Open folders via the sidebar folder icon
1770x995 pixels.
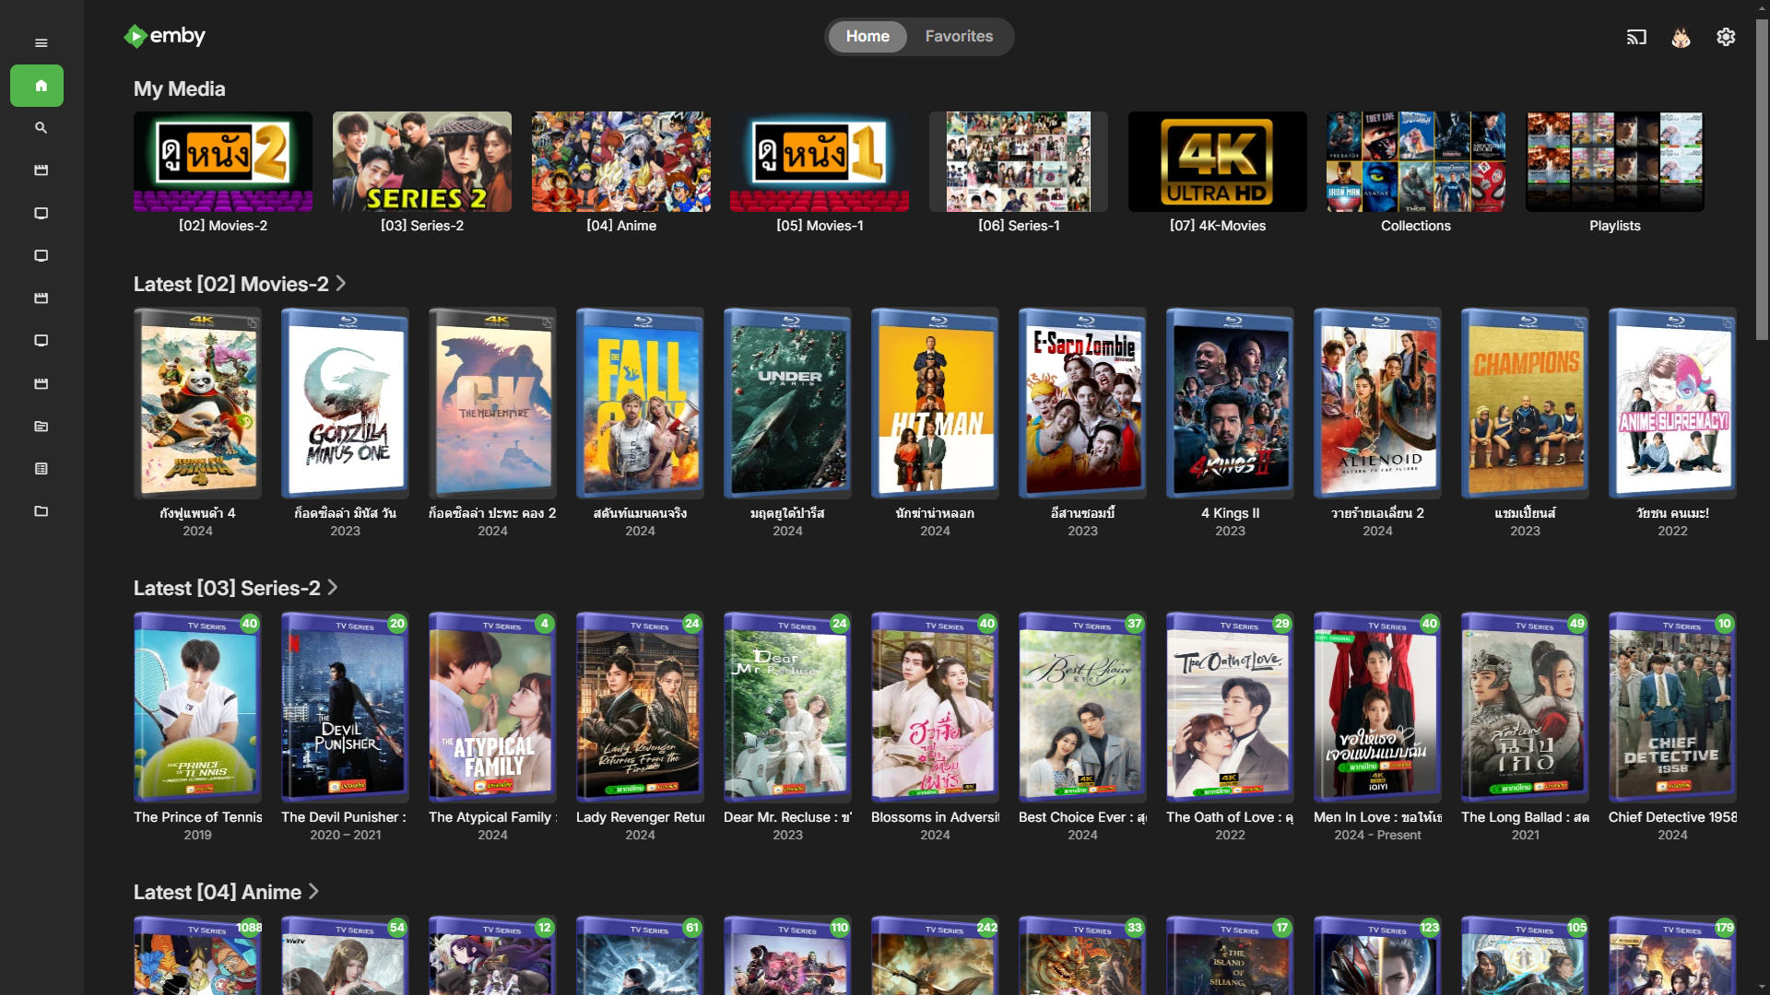point(41,511)
